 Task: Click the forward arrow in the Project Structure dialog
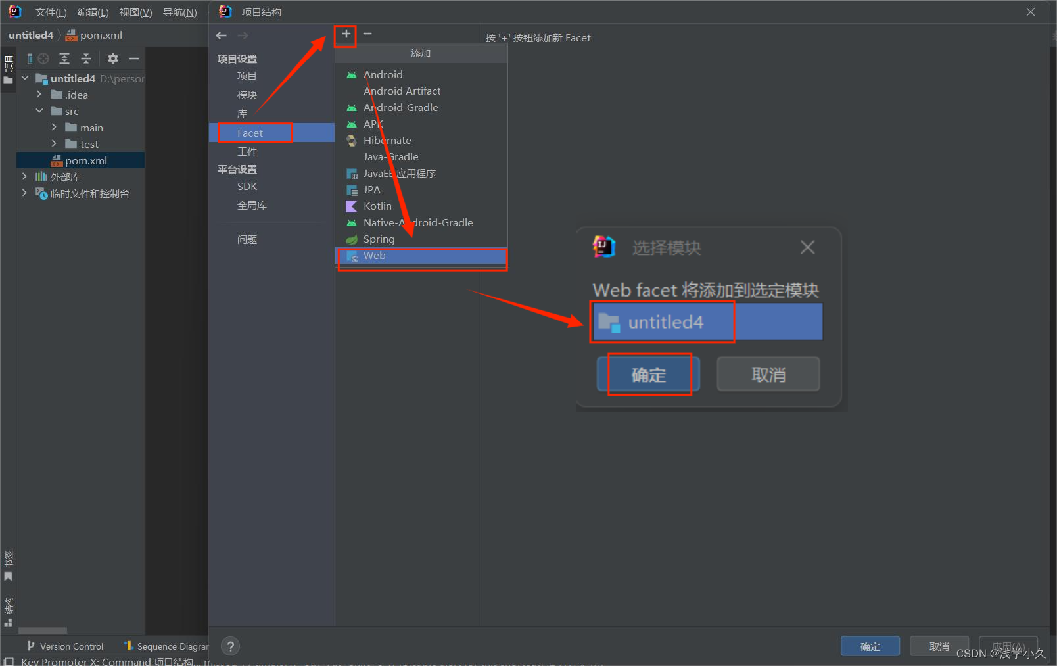243,36
